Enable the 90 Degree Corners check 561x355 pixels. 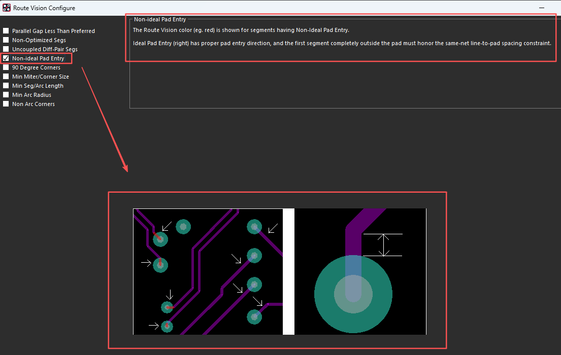point(6,67)
